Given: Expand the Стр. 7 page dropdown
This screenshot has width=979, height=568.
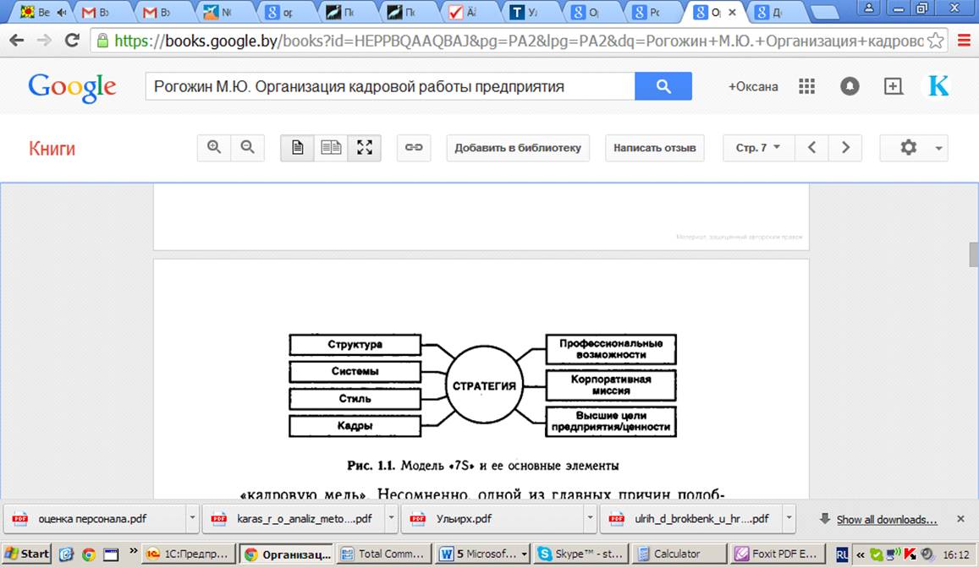Looking at the screenshot, I should click(758, 148).
